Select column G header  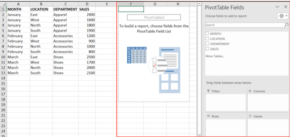pos(155,4)
